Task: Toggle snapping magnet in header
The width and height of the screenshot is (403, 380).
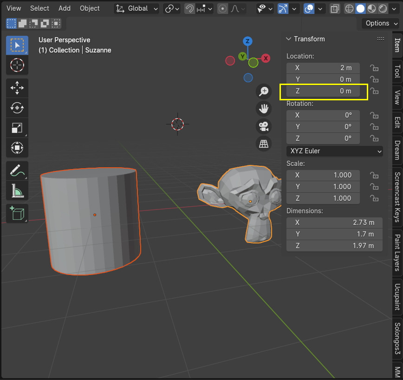Action: click(x=189, y=9)
